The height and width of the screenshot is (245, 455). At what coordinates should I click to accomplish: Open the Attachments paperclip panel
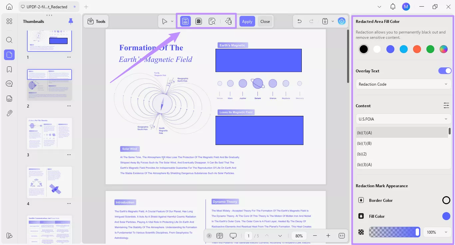[9, 113]
